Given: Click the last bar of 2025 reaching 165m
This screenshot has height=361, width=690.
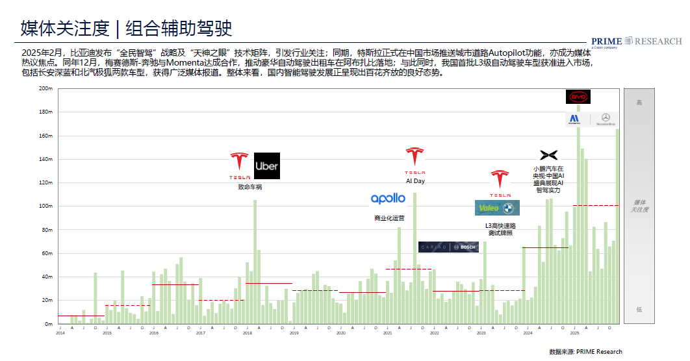Looking at the screenshot, I should (617, 226).
